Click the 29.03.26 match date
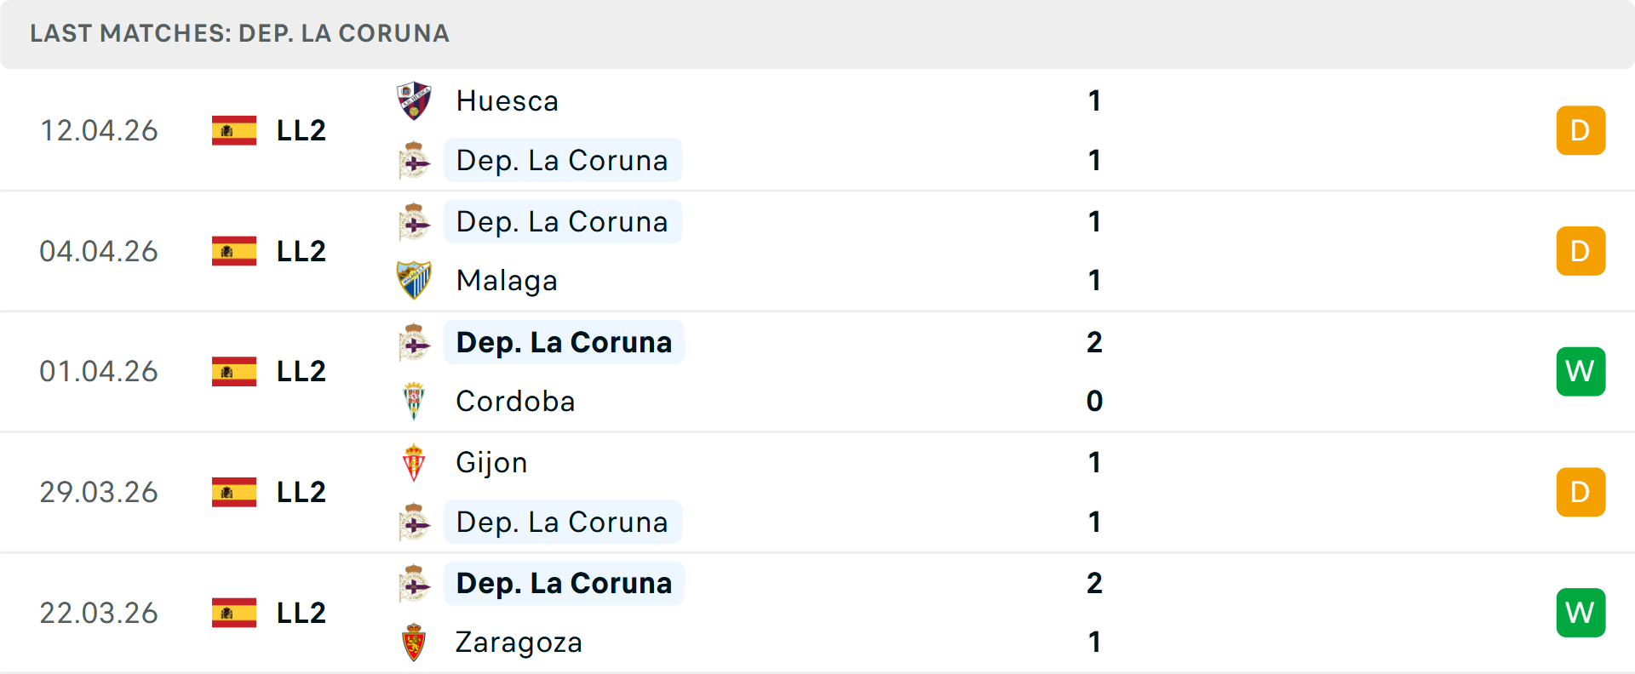Image resolution: width=1635 pixels, height=674 pixels. [x=99, y=492]
